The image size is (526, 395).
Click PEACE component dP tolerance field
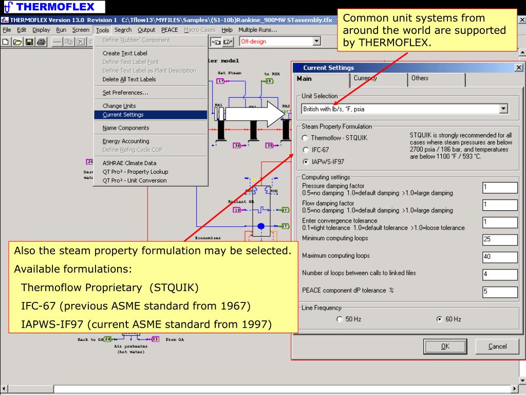pos(500,292)
